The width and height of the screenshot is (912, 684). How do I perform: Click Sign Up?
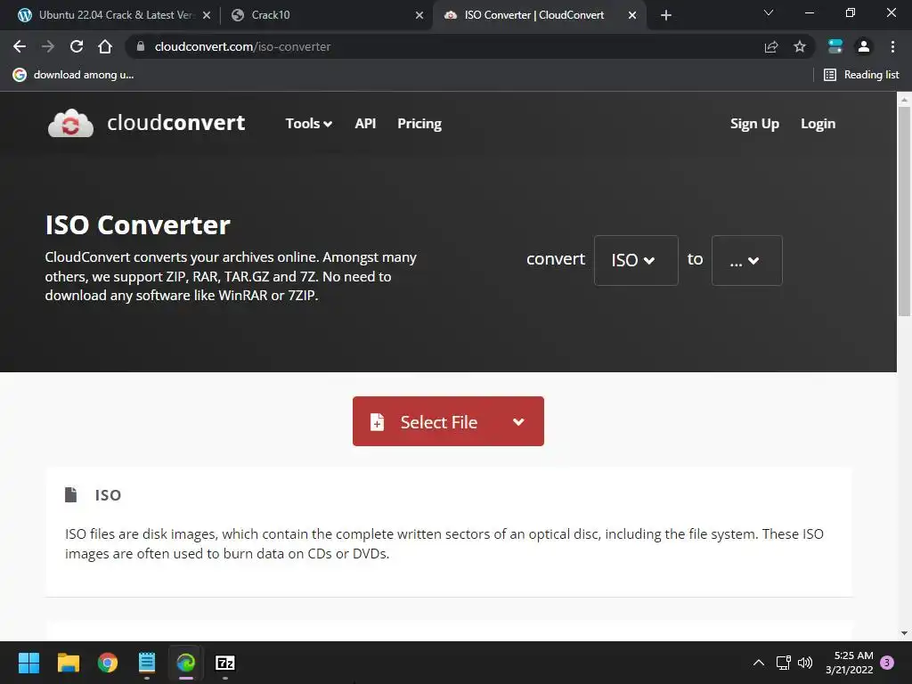point(754,123)
